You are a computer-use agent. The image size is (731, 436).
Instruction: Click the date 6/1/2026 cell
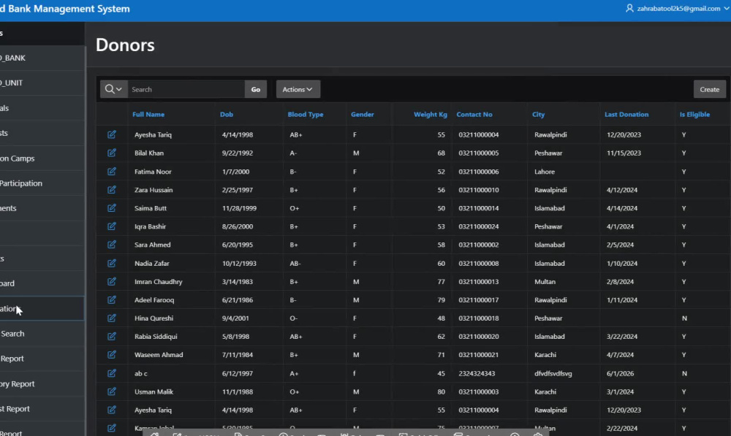click(620, 373)
